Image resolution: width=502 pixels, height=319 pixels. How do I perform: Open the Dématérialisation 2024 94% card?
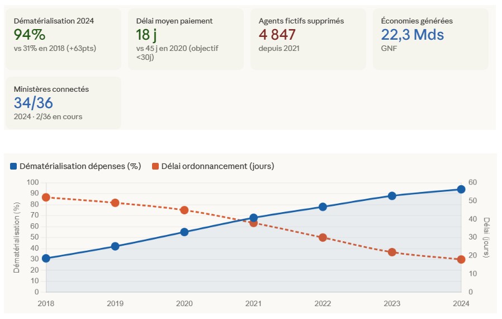click(63, 39)
